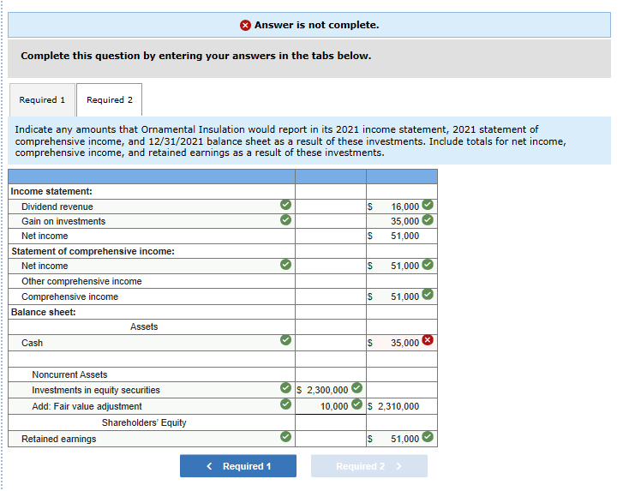Click empty row label cell below Cash

(x=152, y=359)
